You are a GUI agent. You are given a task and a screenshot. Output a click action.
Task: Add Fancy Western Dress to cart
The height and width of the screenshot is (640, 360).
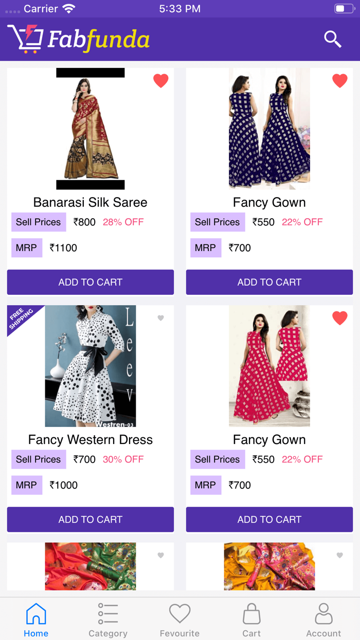click(90, 520)
